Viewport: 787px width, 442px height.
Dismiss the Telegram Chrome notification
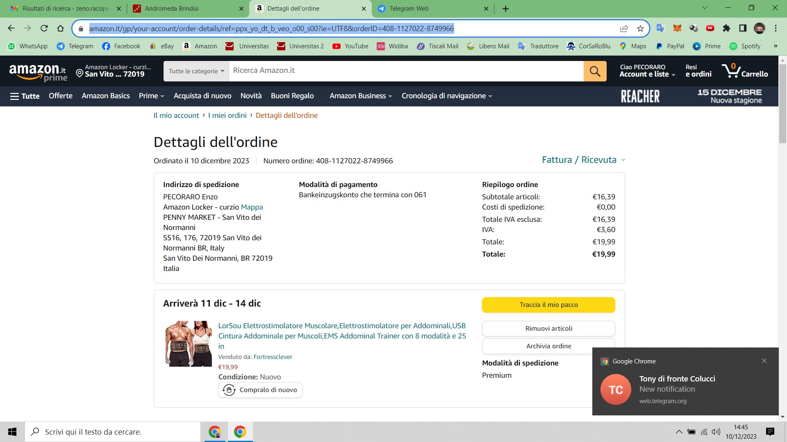click(764, 361)
